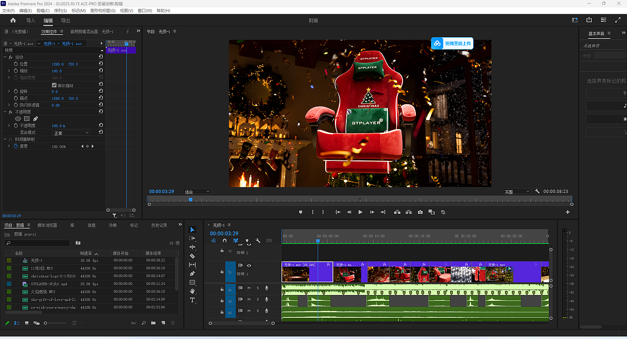Go to In point
The width and height of the screenshot is (627, 339).
(338, 212)
